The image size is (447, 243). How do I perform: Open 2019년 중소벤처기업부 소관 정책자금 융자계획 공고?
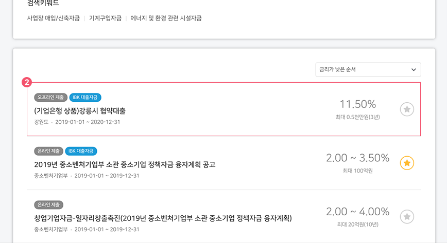125,164
